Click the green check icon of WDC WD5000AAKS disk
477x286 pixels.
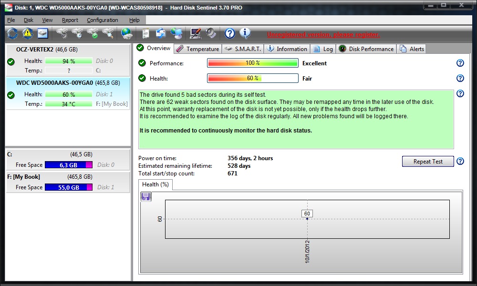(11, 95)
